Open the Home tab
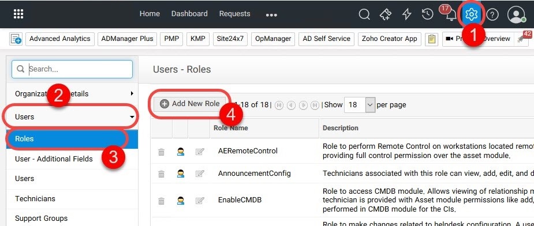Viewport: 534px width, 226px height. coord(150,14)
